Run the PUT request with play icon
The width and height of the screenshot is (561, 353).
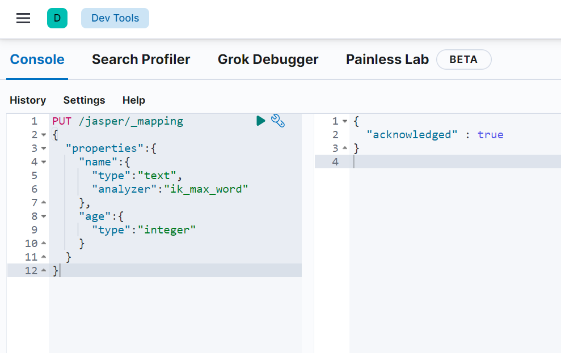260,121
